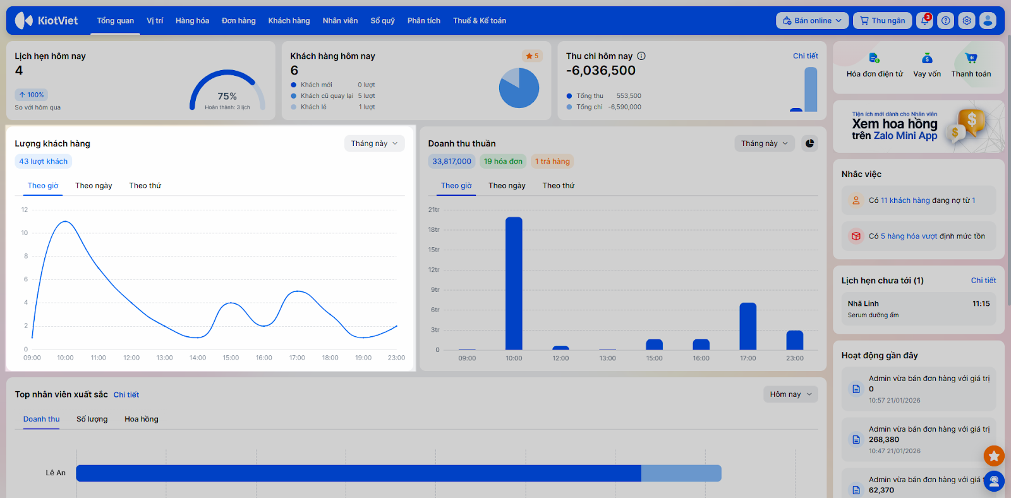Switch to Theo ngày tab in customer chart
1011x498 pixels.
coord(94,186)
